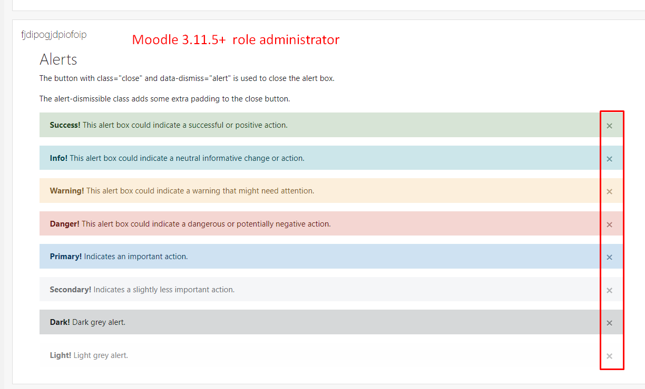Image resolution: width=645 pixels, height=389 pixels.
Task: Close the Secondary alert box
Action: pyautogui.click(x=609, y=290)
